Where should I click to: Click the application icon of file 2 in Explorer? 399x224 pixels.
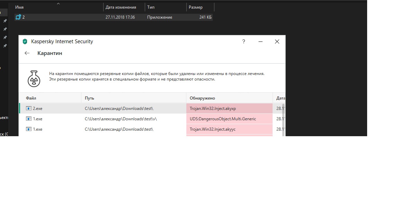click(x=18, y=17)
